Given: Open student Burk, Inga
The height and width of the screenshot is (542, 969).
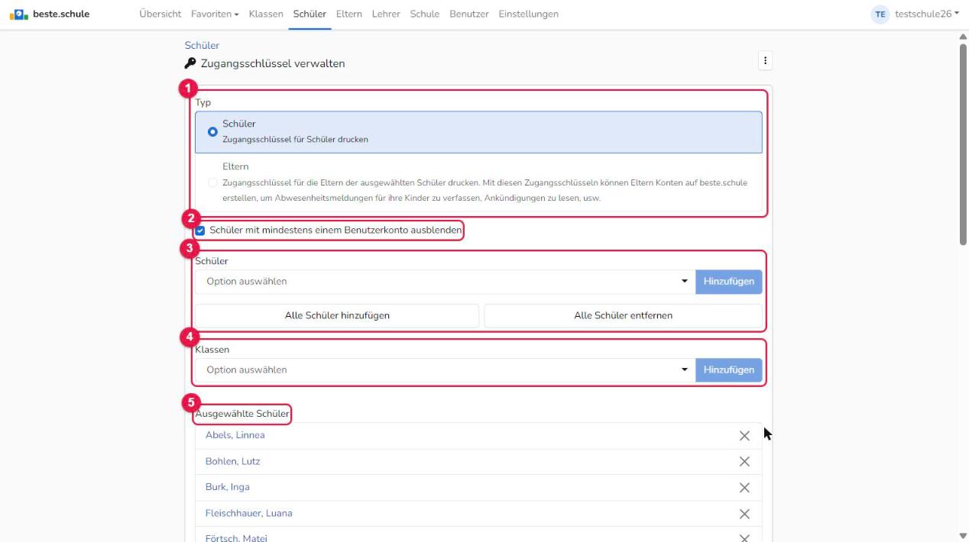Looking at the screenshot, I should [228, 487].
